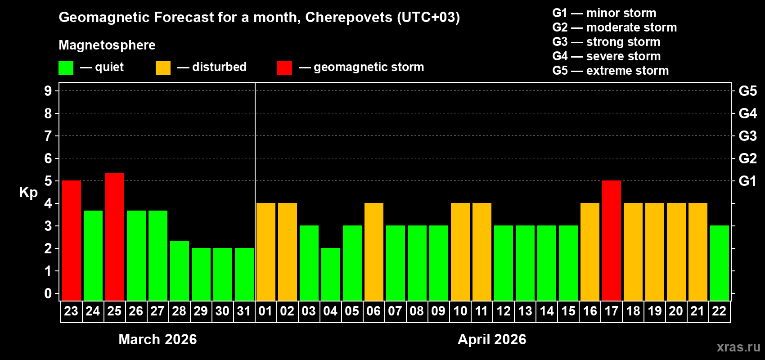The height and width of the screenshot is (360, 765).
Task: Click date label 29 on the axis
Action: [x=201, y=311]
